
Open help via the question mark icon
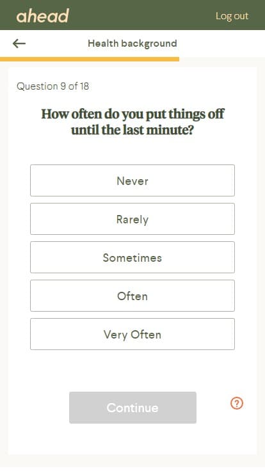click(x=237, y=403)
